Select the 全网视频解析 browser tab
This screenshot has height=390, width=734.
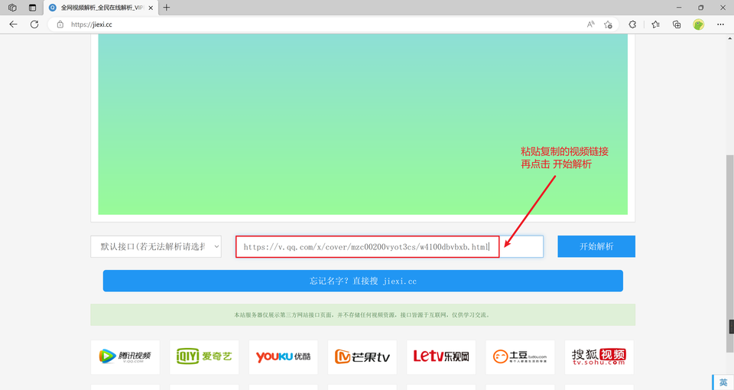click(101, 8)
